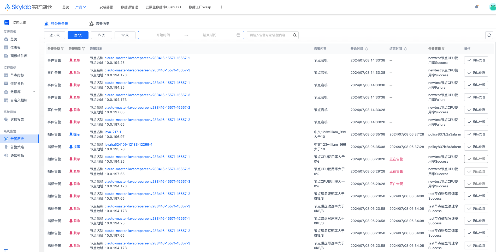
Task: Click the 监控运维 icon in sidebar
Action: pos(7,22)
